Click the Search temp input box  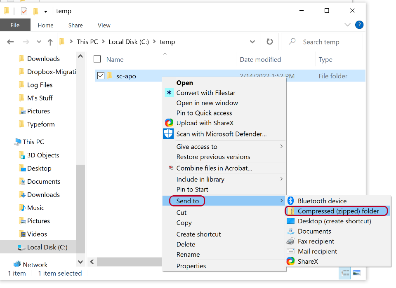[326, 42]
